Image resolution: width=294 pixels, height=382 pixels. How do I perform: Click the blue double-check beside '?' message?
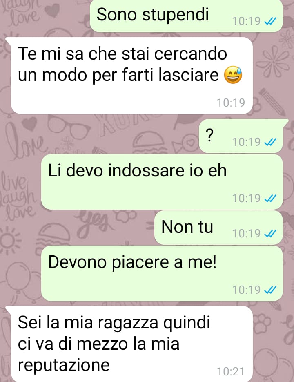click(x=270, y=142)
